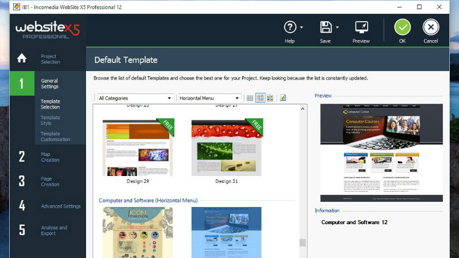Click the Cancel label under X icon

[431, 41]
